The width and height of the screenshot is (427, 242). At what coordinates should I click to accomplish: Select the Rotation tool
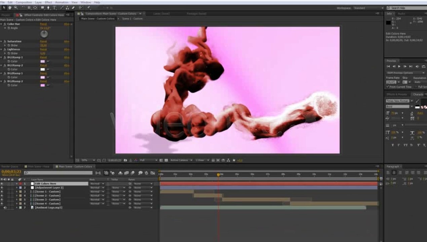tap(23, 7)
